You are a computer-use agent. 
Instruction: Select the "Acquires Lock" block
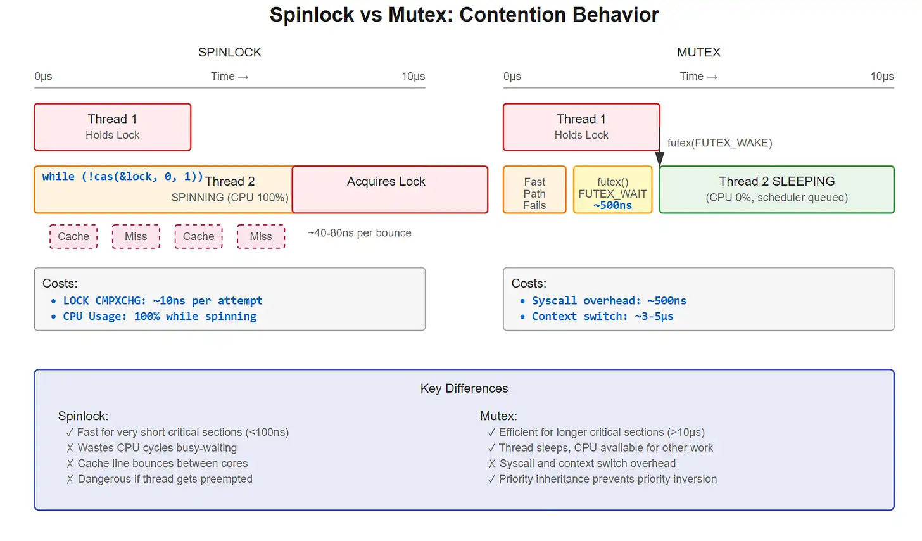[389, 189]
